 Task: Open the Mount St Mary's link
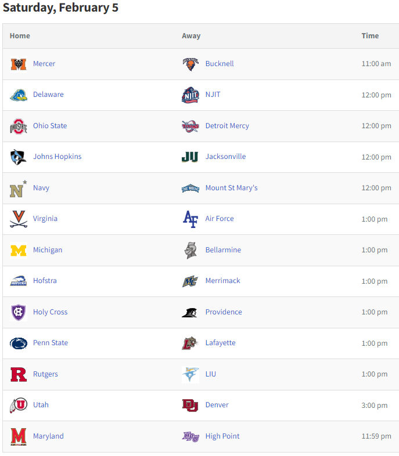click(x=232, y=188)
